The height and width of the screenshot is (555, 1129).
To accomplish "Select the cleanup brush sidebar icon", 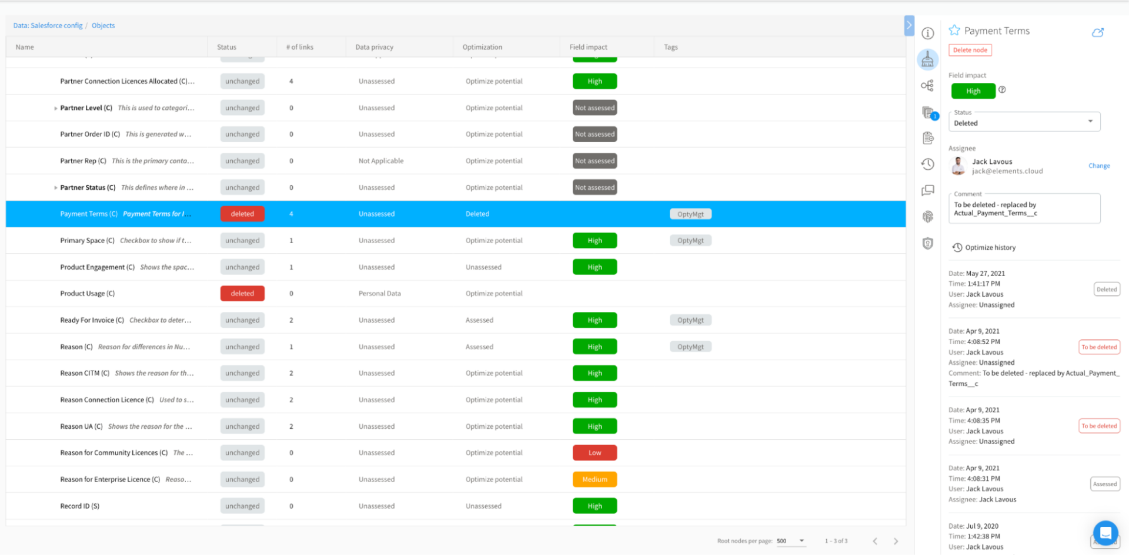I will tap(928, 59).
